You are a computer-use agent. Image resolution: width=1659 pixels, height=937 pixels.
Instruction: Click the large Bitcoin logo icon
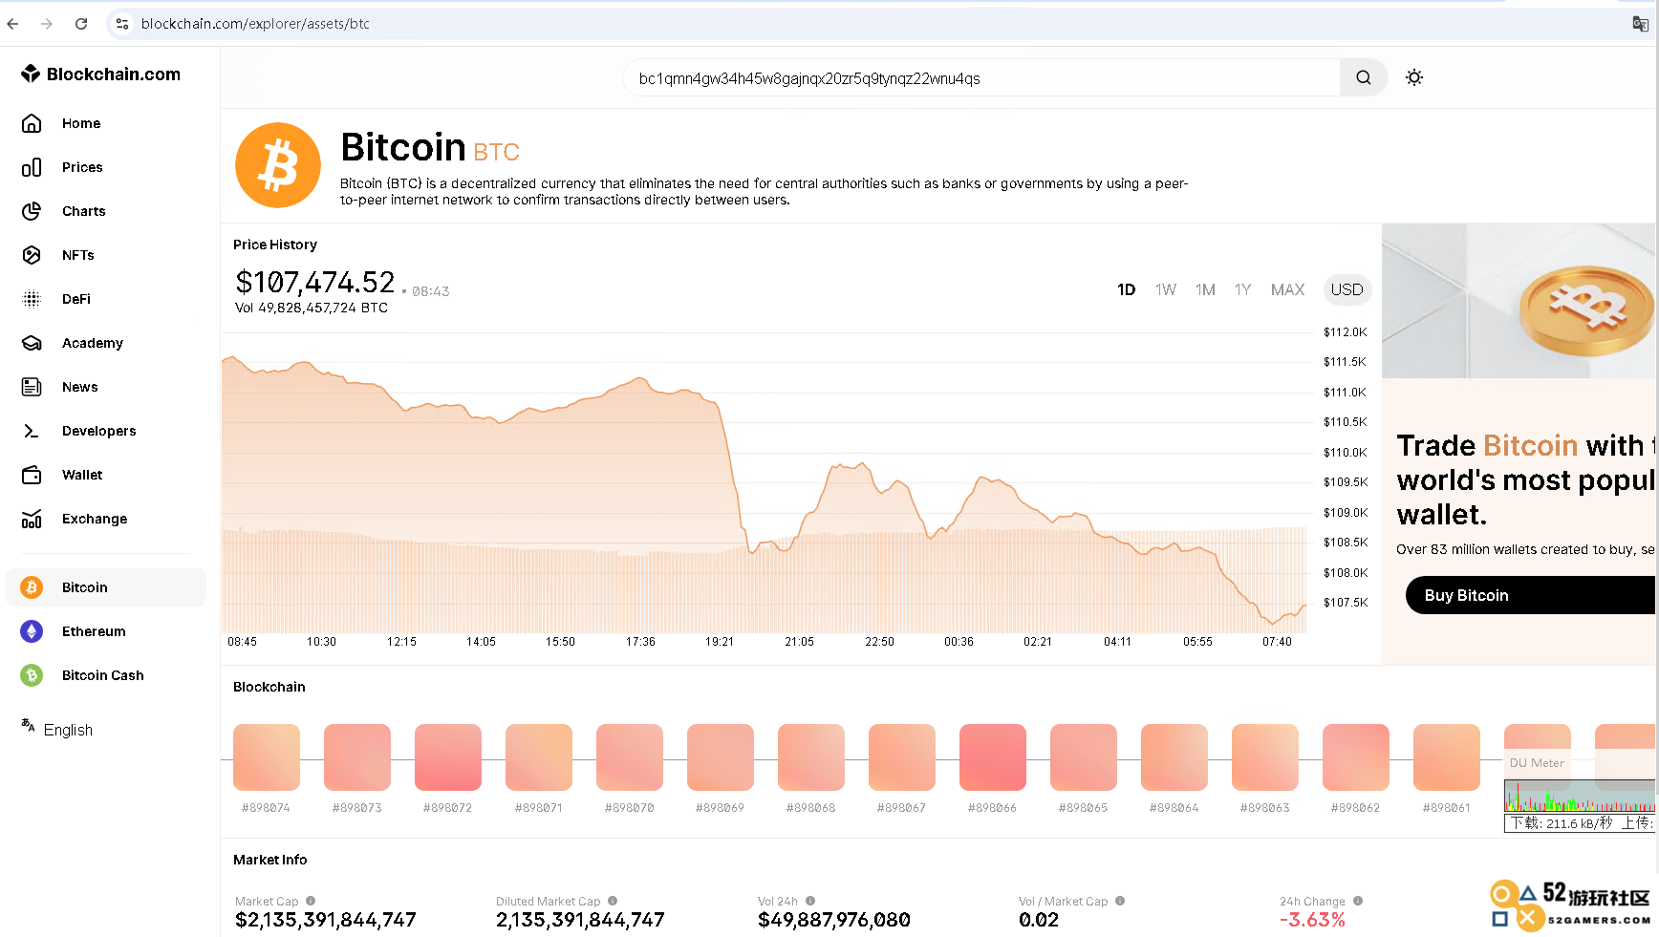point(278,165)
